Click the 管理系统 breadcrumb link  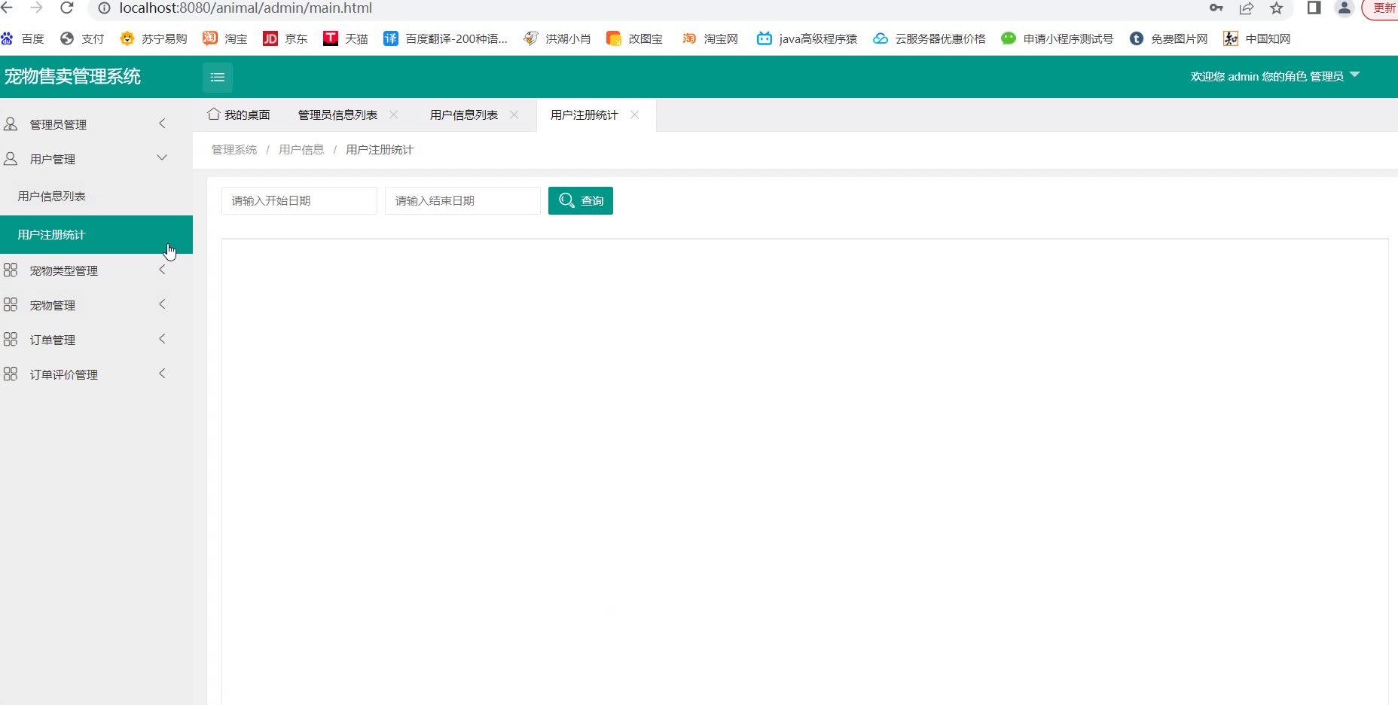[234, 150]
